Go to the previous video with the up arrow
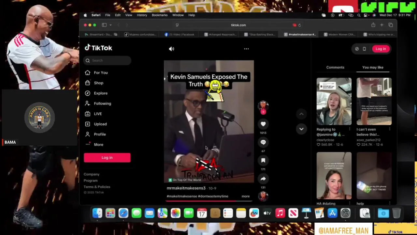The image size is (417, 235). tap(301, 114)
